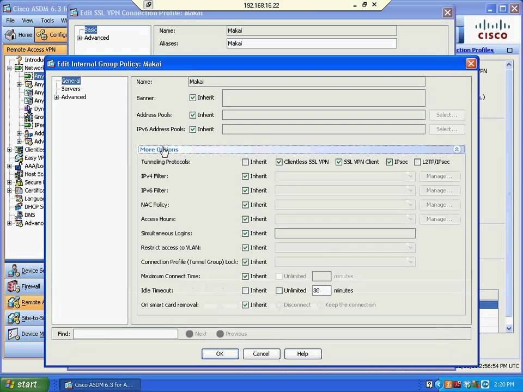Toggle Address Pools Inherit checkbox
The image size is (523, 392).
192,115
